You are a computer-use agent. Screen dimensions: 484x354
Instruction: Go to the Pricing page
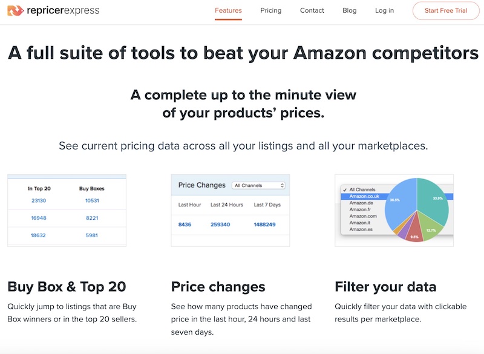pos(270,10)
